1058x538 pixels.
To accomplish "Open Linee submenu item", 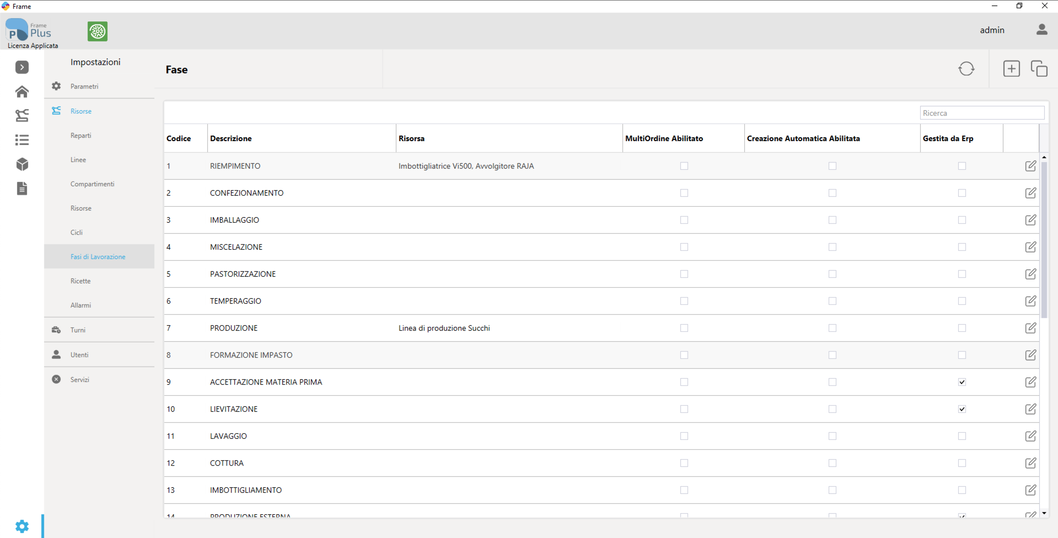I will 100,160.
